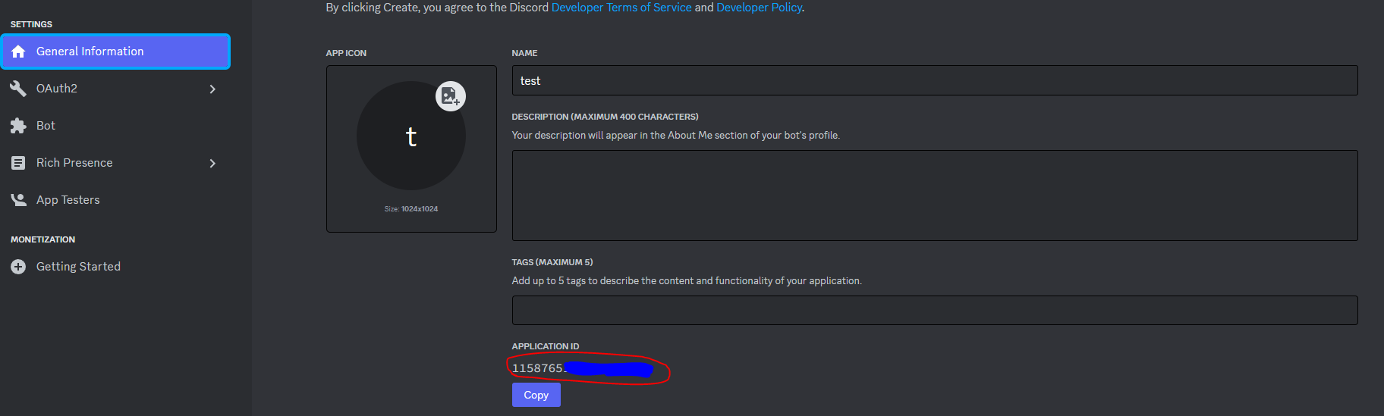Click the plus icon beside Getting Started

click(18, 267)
